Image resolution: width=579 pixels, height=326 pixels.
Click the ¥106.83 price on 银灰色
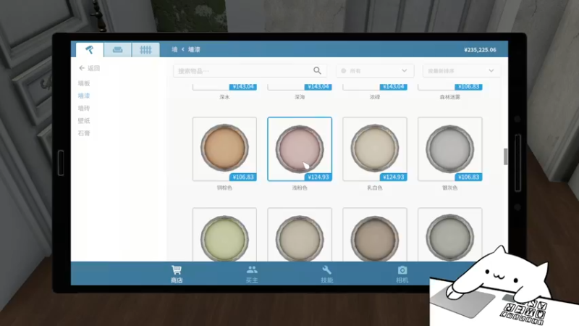coord(468,177)
